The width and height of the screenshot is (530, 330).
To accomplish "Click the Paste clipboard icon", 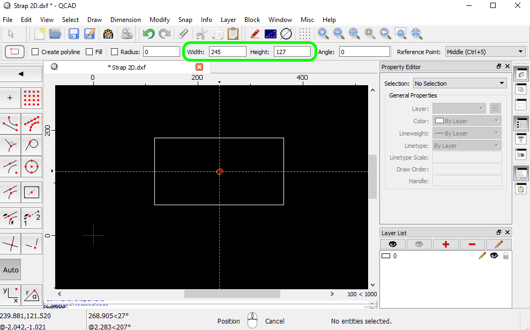I will 233,34.
